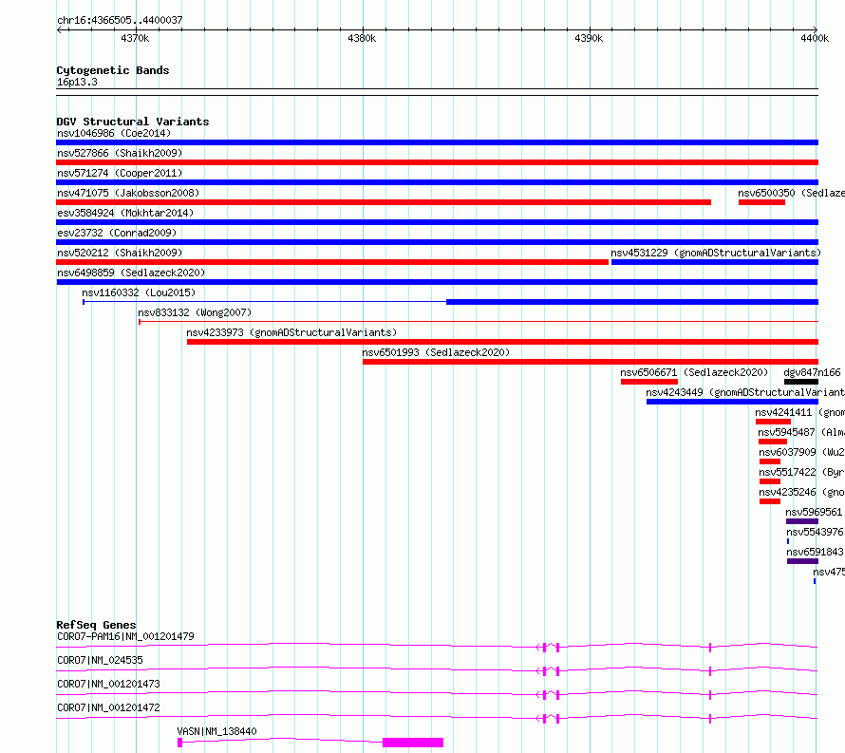Select the 16p13.3 band label
Image resolution: width=845 pixels, height=753 pixels.
77,82
